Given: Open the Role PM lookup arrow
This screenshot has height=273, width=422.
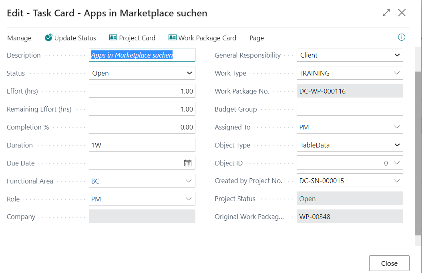Looking at the screenshot, I should click(x=189, y=199).
